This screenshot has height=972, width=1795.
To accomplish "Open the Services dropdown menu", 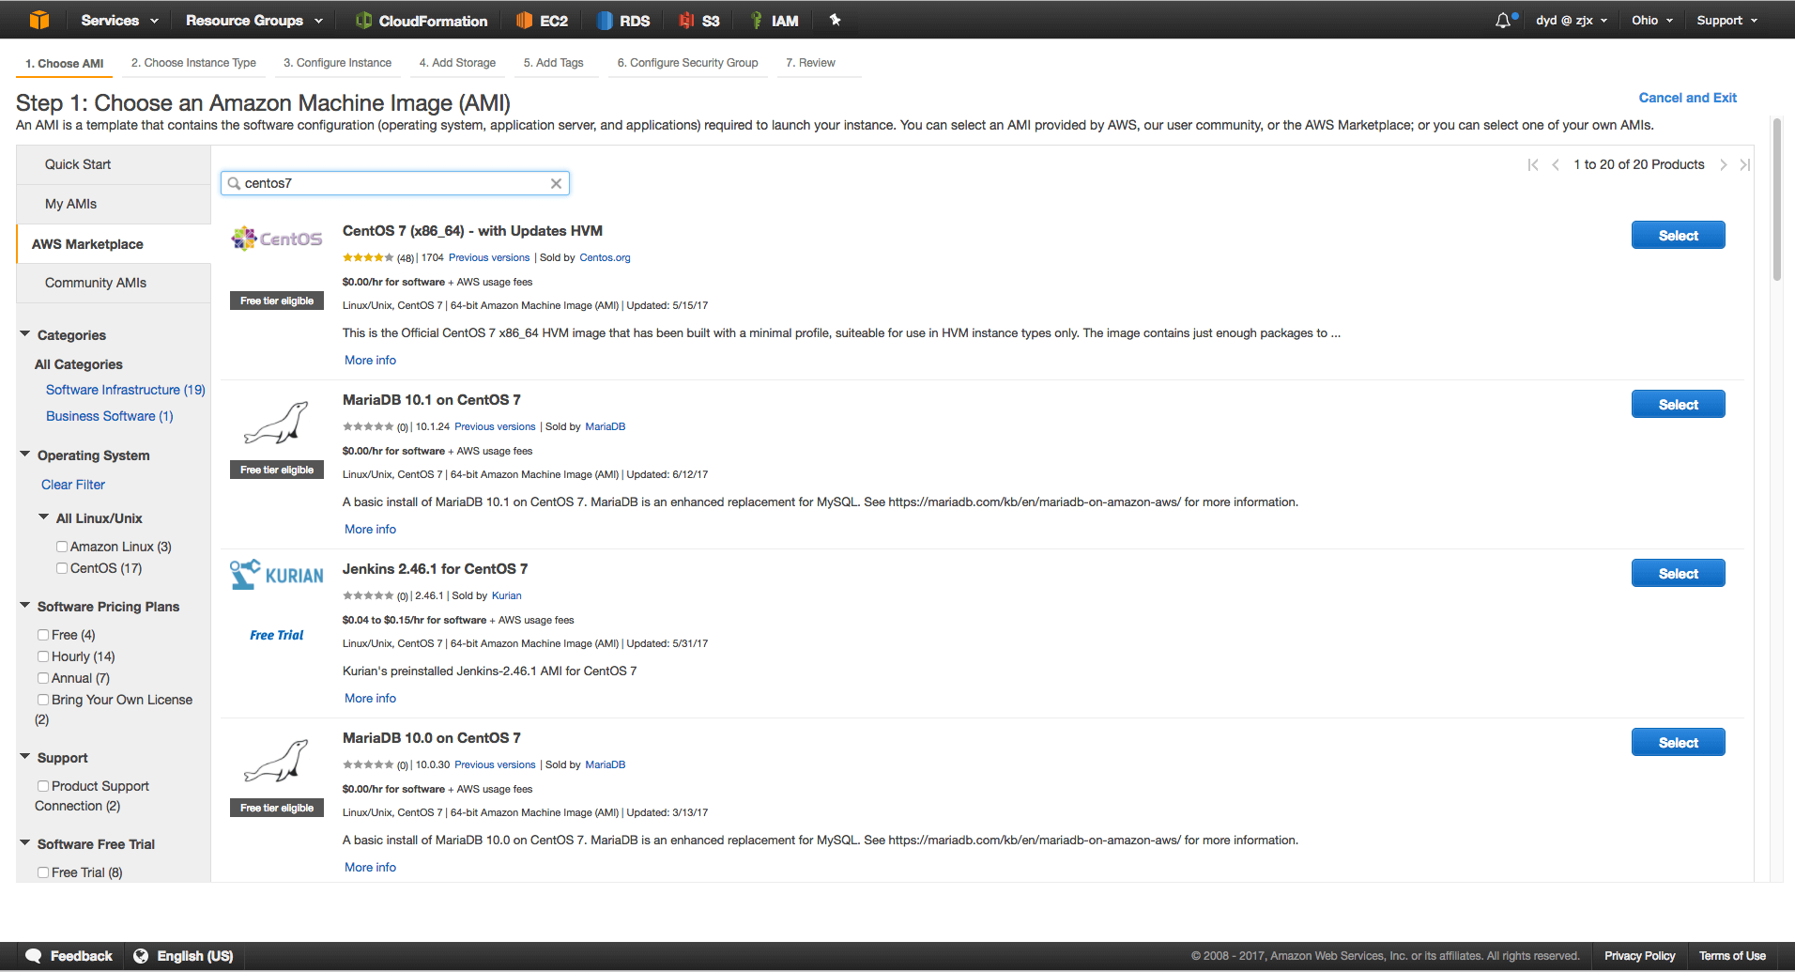I will pyautogui.click(x=120, y=21).
